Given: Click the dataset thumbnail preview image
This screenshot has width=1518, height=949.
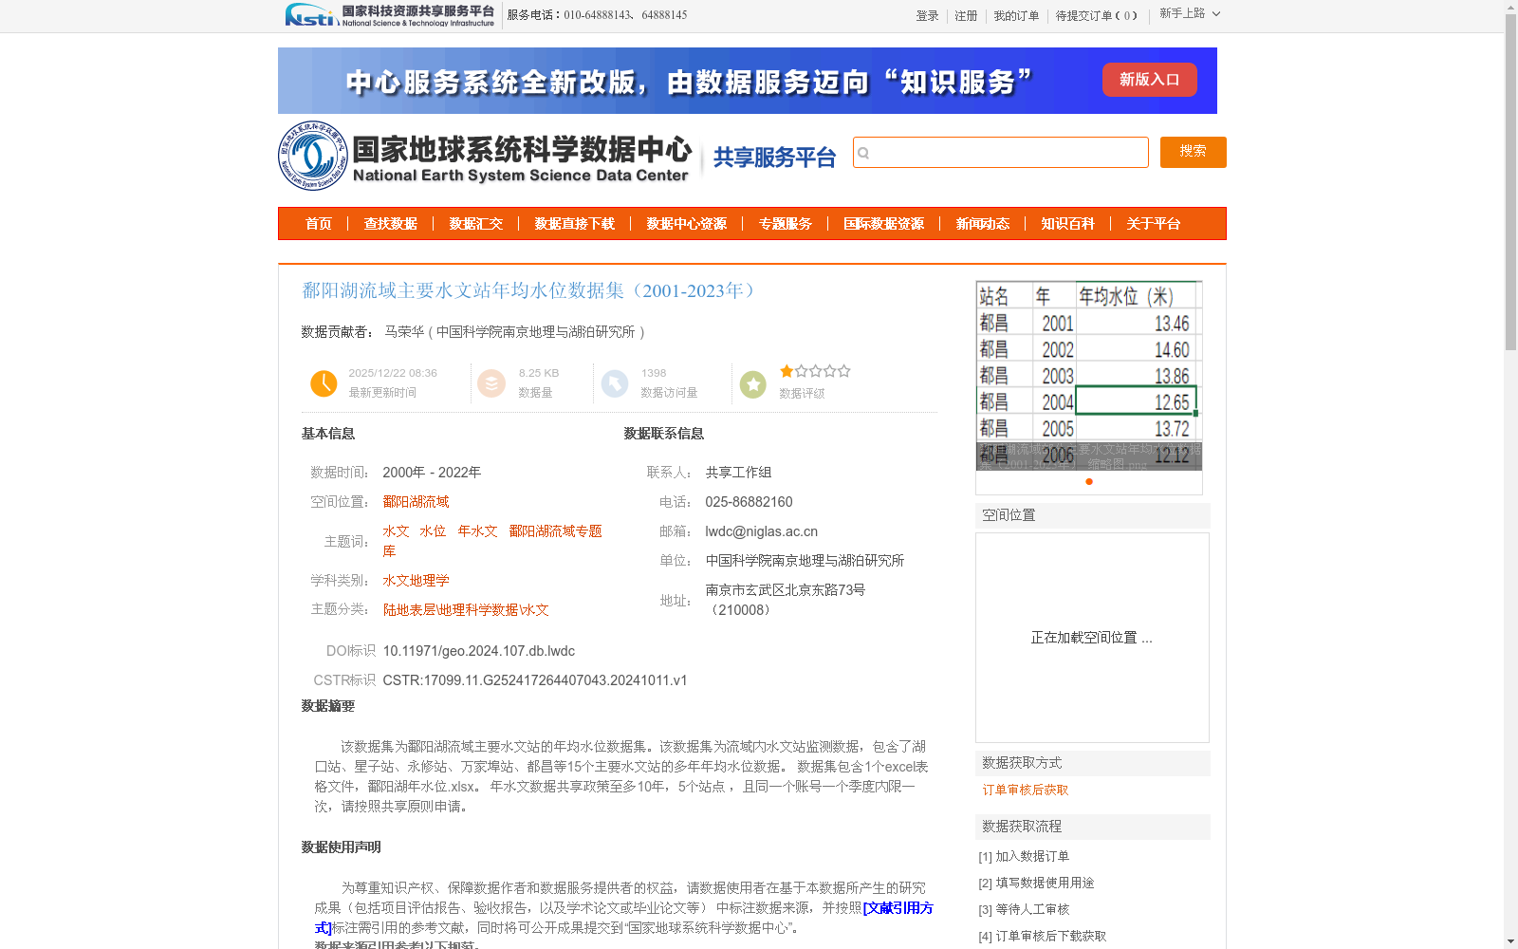Looking at the screenshot, I should pyautogui.click(x=1088, y=376).
